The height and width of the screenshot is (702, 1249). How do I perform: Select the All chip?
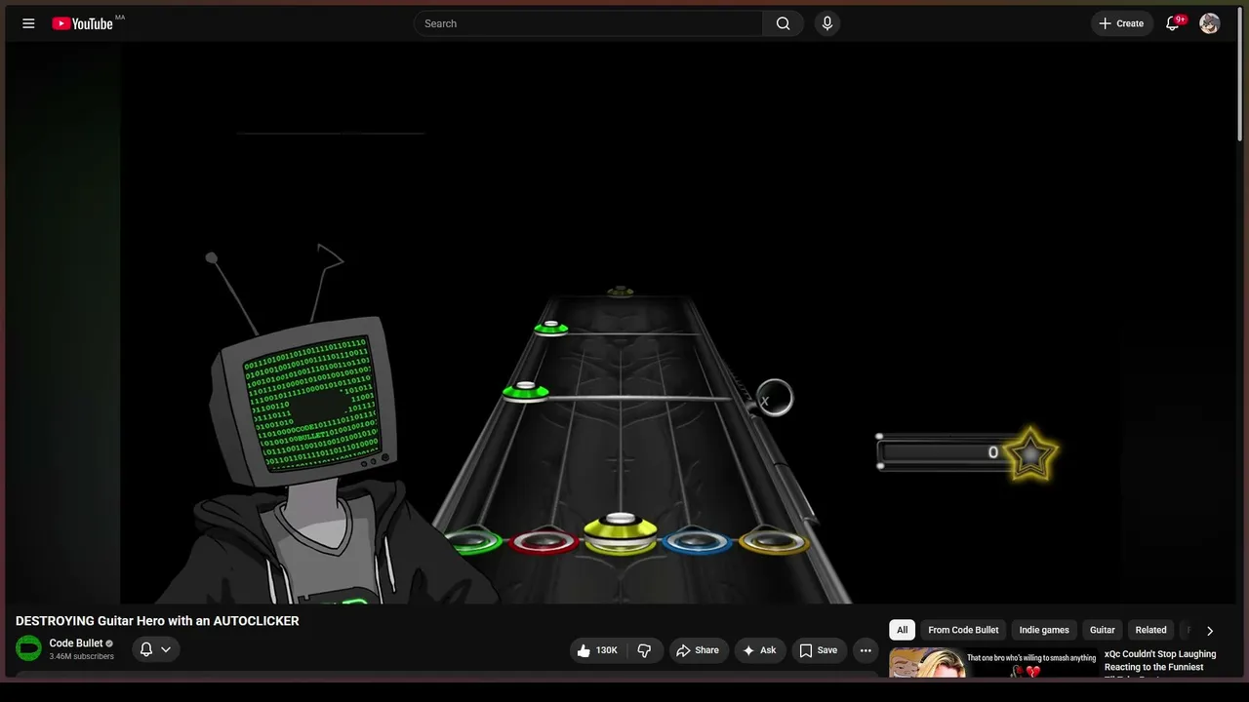point(902,630)
